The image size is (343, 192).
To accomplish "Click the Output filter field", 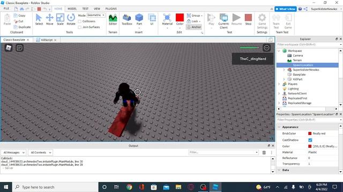I will pyautogui.click(x=223, y=153).
